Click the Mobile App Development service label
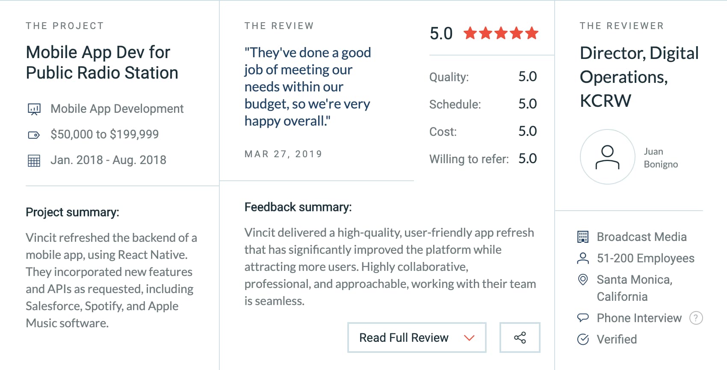Viewport: 727px width, 370px height. 117,109
